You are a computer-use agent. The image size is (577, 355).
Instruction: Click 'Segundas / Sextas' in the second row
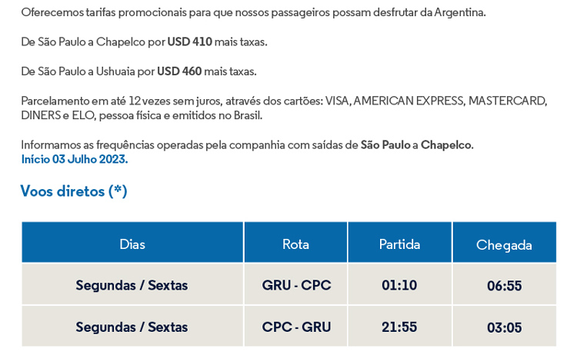pyautogui.click(x=132, y=327)
